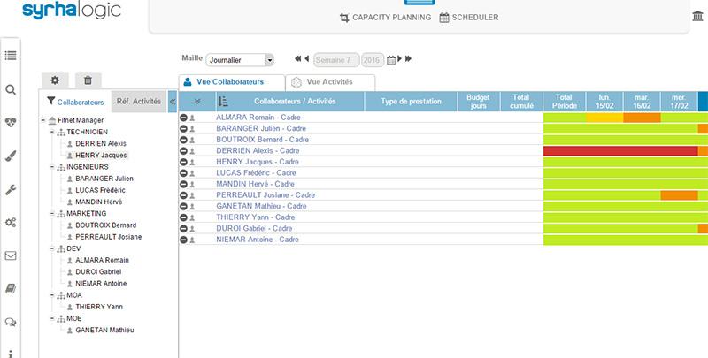The width and height of the screenshot is (708, 358).
Task: Collapse the DERRIEN Alexis row minus button
Action: (183, 151)
